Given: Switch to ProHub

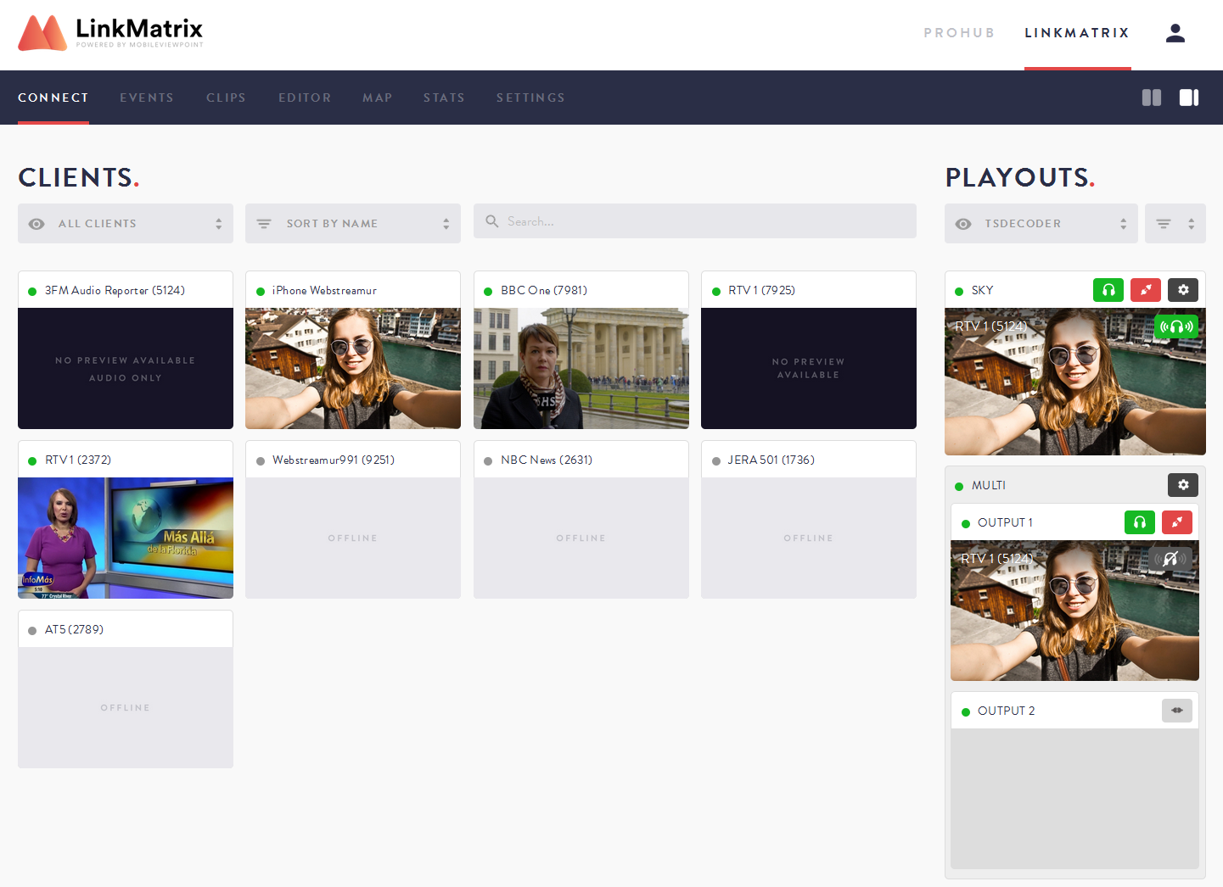Looking at the screenshot, I should pos(959,33).
